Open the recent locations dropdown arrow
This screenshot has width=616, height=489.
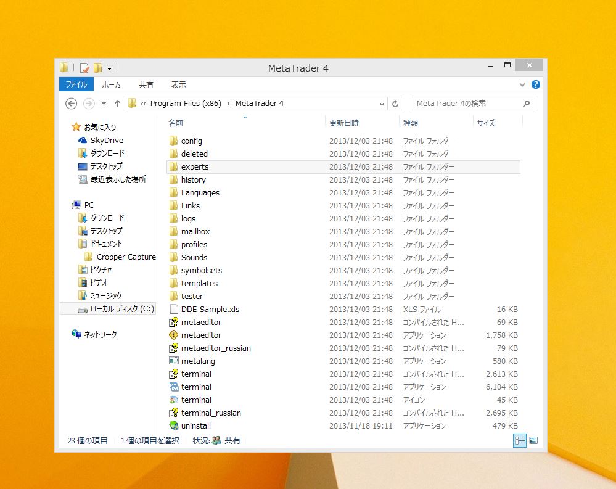pos(104,104)
